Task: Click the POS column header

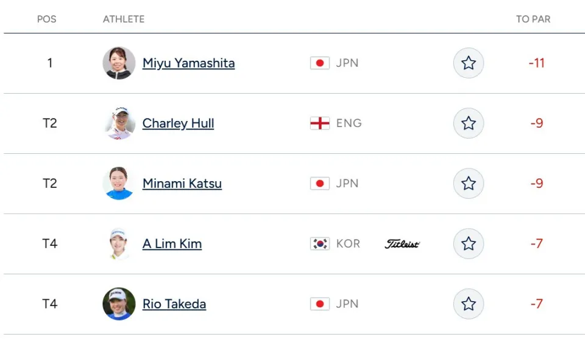Action: 47,19
